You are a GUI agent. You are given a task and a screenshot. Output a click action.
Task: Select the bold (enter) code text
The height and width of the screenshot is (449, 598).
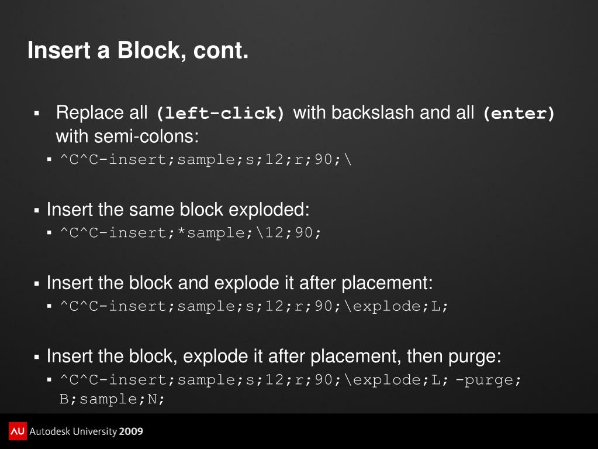(x=519, y=113)
